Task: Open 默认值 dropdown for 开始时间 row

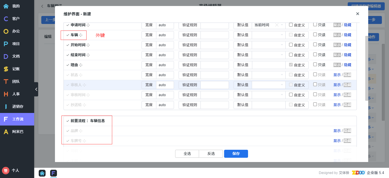Action: 268,45
